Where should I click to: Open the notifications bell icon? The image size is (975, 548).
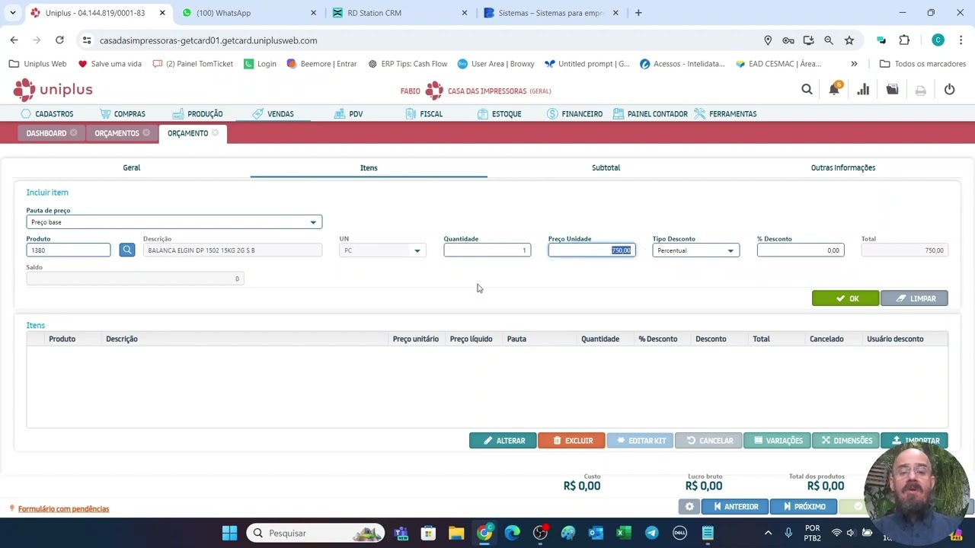(x=834, y=90)
